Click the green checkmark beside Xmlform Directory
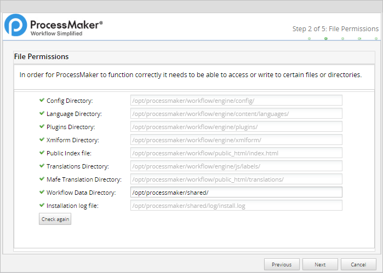The image size is (383, 273). (x=42, y=140)
